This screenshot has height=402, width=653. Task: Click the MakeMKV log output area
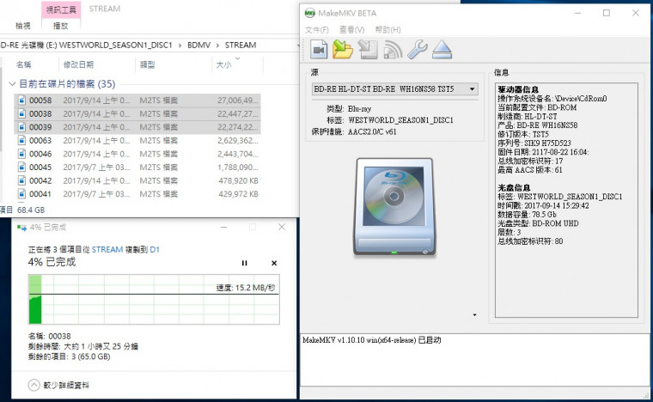(474, 360)
